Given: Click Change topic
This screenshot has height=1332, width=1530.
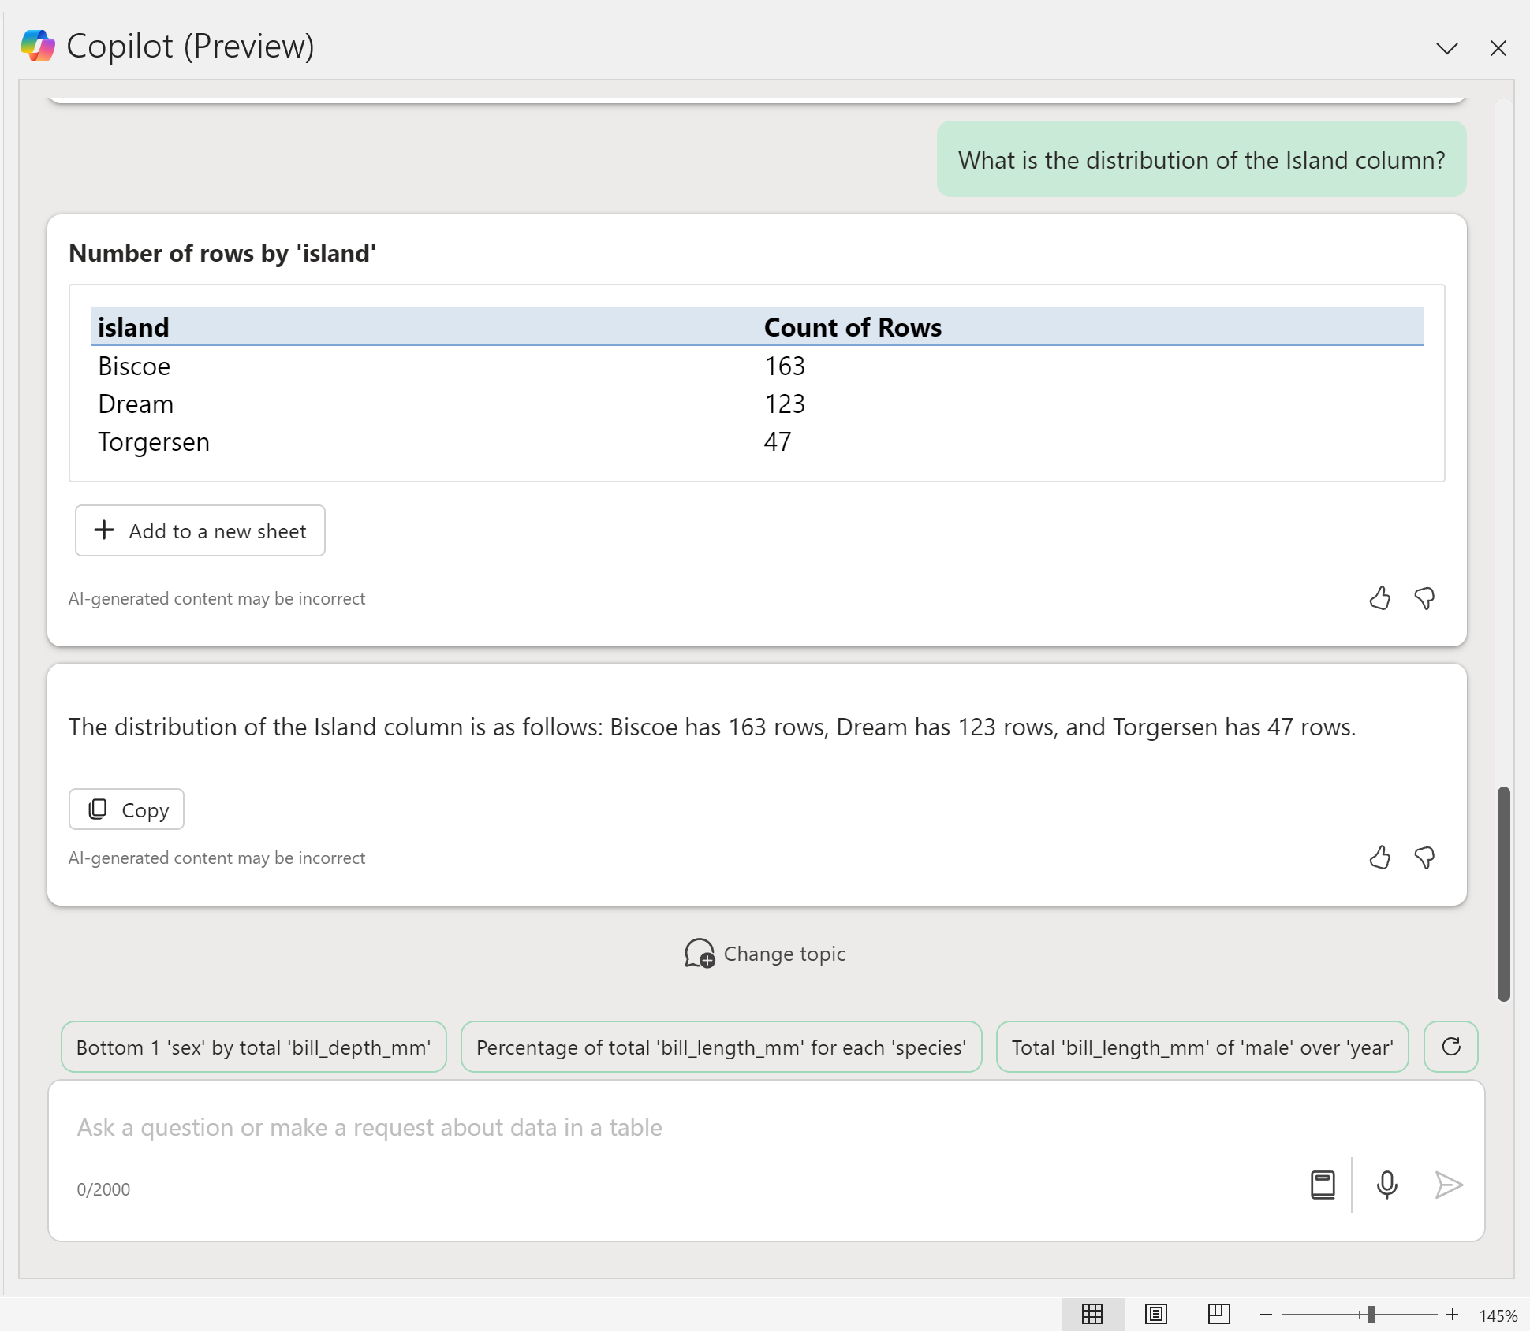Looking at the screenshot, I should [765, 954].
